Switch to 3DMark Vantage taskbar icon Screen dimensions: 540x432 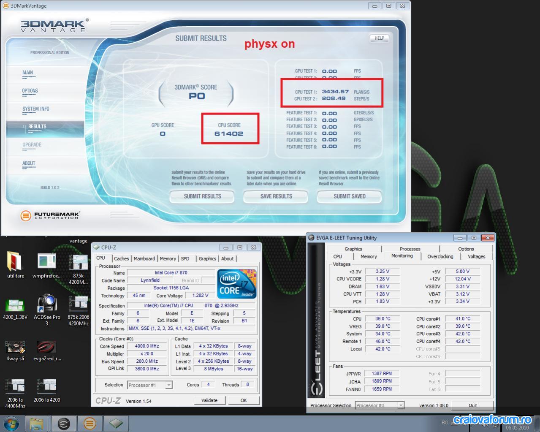click(x=90, y=424)
